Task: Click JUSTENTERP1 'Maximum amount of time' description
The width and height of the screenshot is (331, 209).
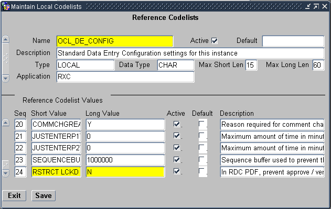Action: point(272,136)
